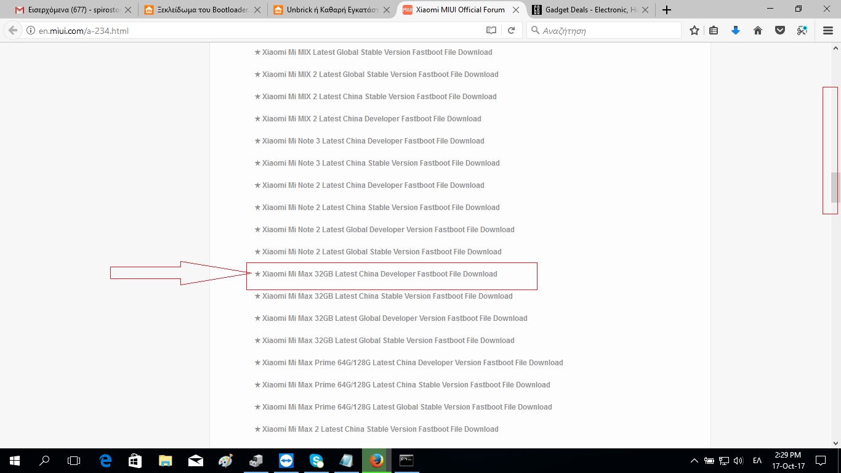841x473 pixels.
Task: Click the screenshot scissors toolbar icon
Action: click(802, 30)
